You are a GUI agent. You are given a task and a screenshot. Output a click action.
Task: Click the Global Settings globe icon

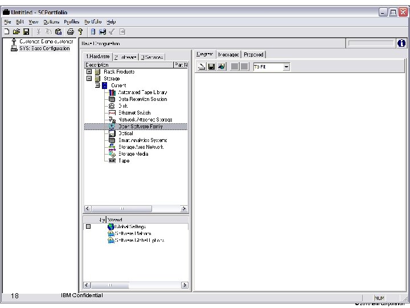pyautogui.click(x=111, y=226)
